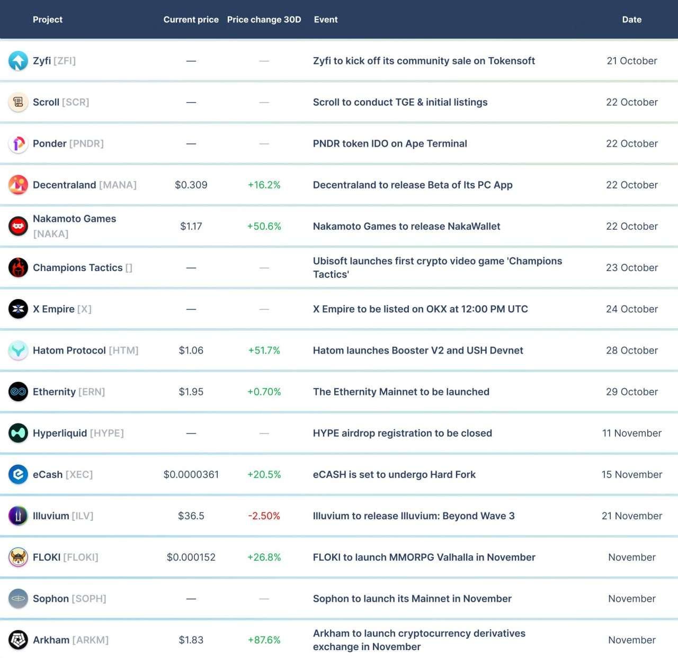The image size is (678, 658).
Task: Open the Scroll [SCR] project name
Action: pyautogui.click(x=61, y=102)
